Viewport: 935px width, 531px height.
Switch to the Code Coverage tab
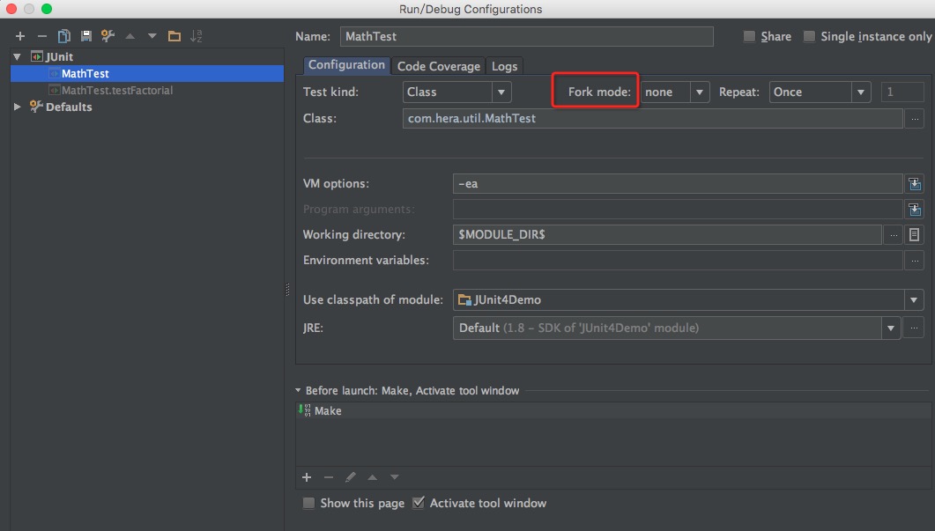(x=438, y=66)
